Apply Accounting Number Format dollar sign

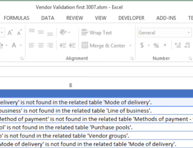(142, 45)
